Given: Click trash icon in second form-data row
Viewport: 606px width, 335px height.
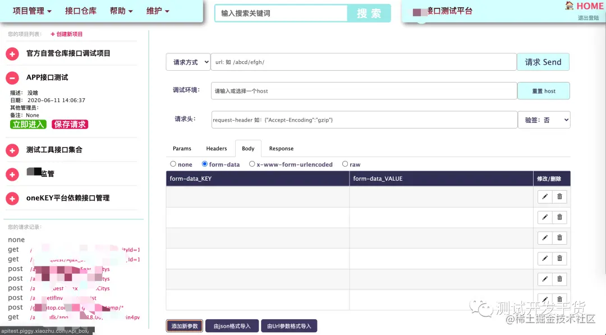Looking at the screenshot, I should [x=559, y=217].
